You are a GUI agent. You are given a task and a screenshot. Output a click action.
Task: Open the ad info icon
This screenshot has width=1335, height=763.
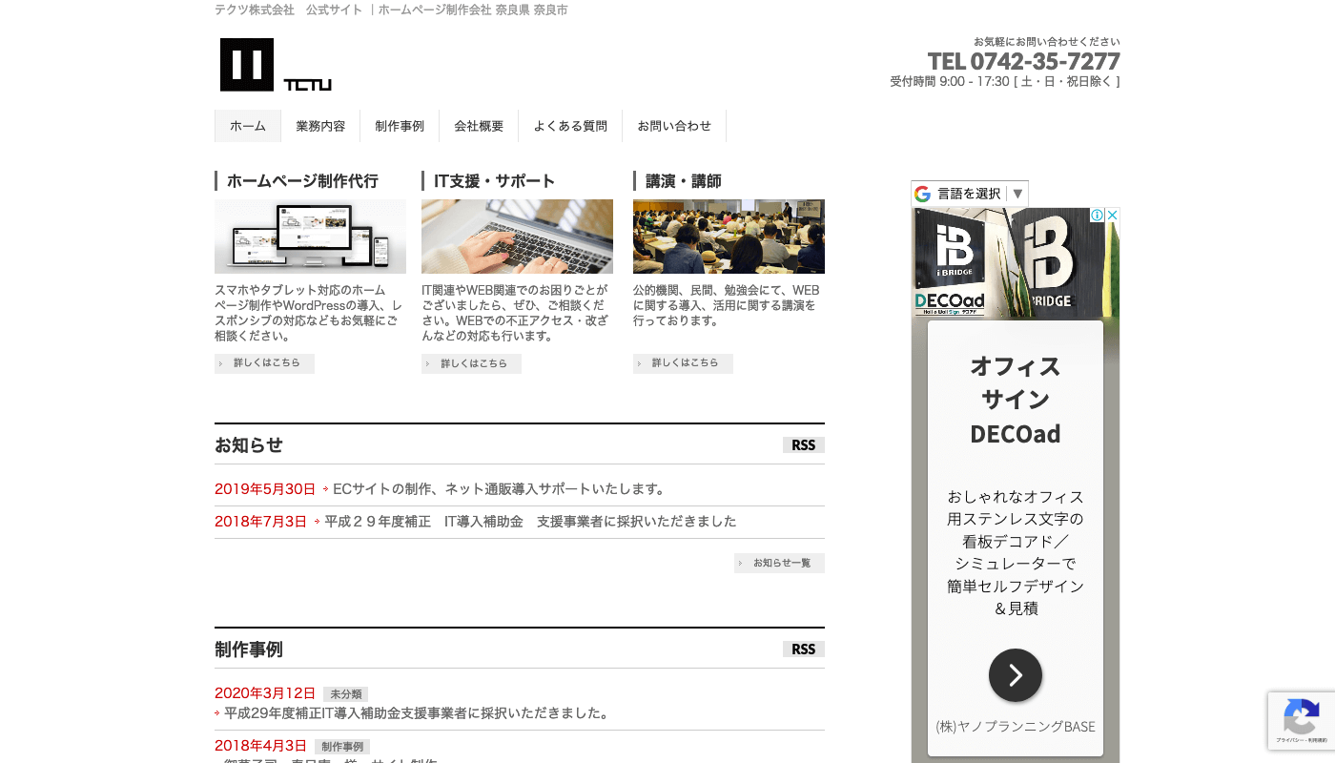point(1097,216)
